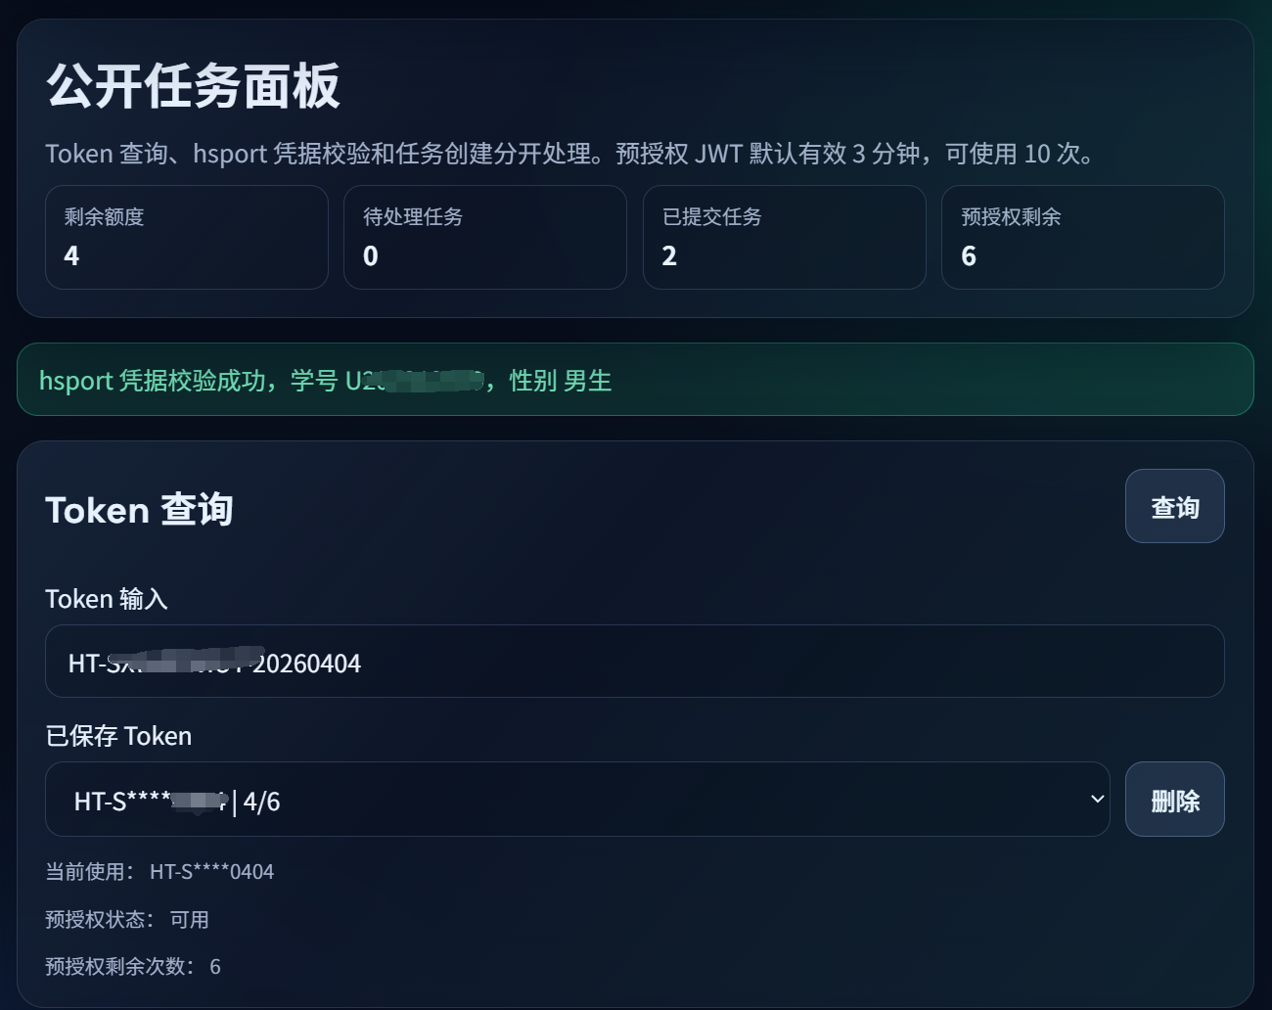Screen dimensions: 1272x1010
Task: Click the hsport 凭据校验成功 success banner
Action: click(636, 380)
